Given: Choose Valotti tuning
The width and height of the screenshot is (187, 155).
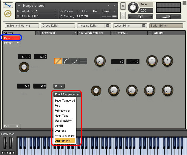Looking at the screenshot, I should pyautogui.click(x=65, y=126).
